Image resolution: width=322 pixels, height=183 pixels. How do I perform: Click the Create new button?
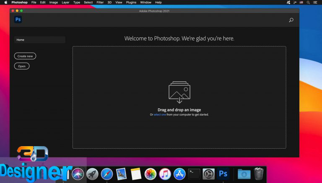[25, 56]
